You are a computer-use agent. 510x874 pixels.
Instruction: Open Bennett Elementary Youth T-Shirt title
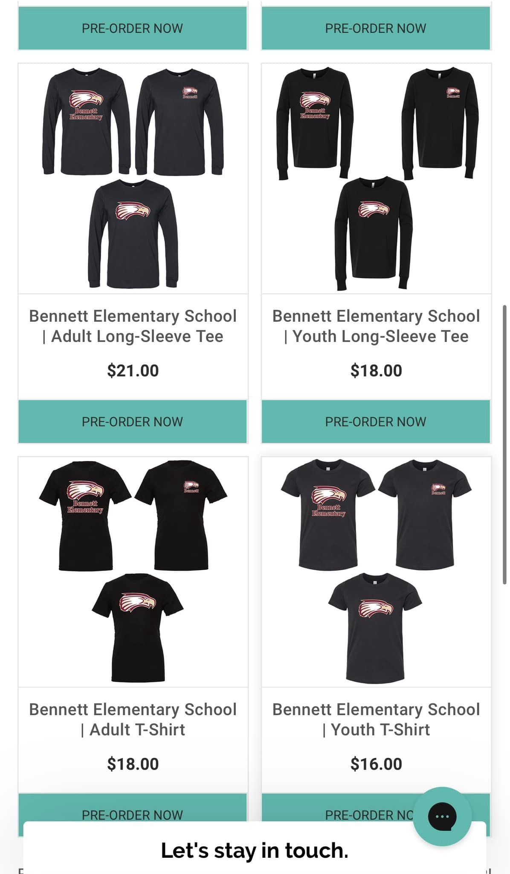click(376, 720)
